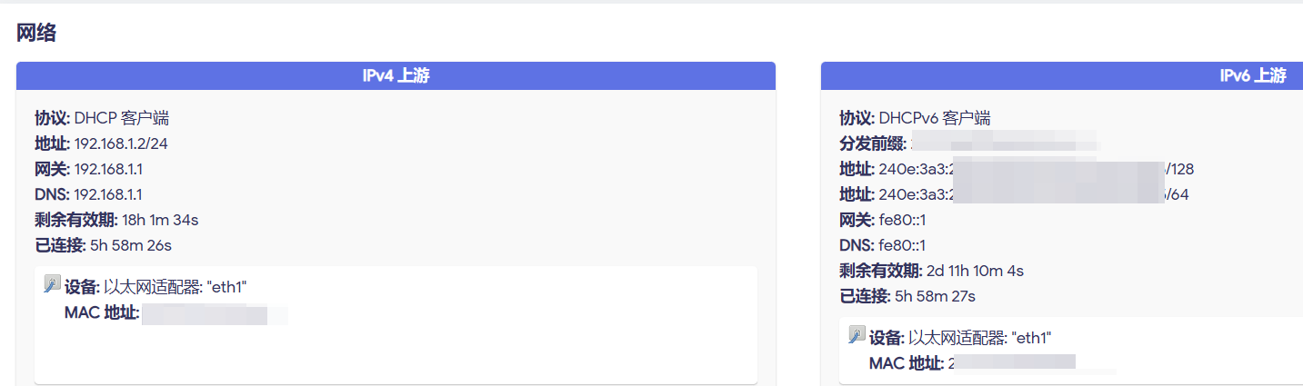Click the eth1 device icon in IPv6 panel
The width and height of the screenshot is (1303, 386).
click(857, 335)
